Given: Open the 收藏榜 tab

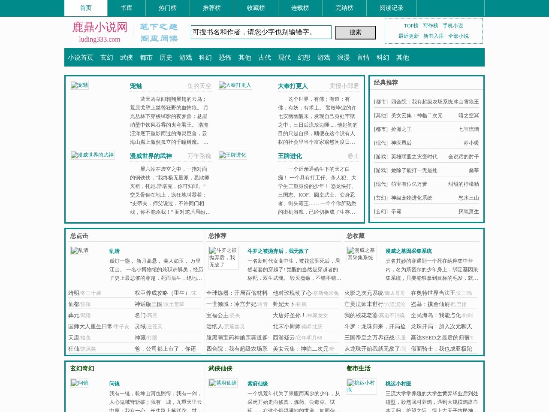Looking at the screenshot, I should [x=256, y=8].
